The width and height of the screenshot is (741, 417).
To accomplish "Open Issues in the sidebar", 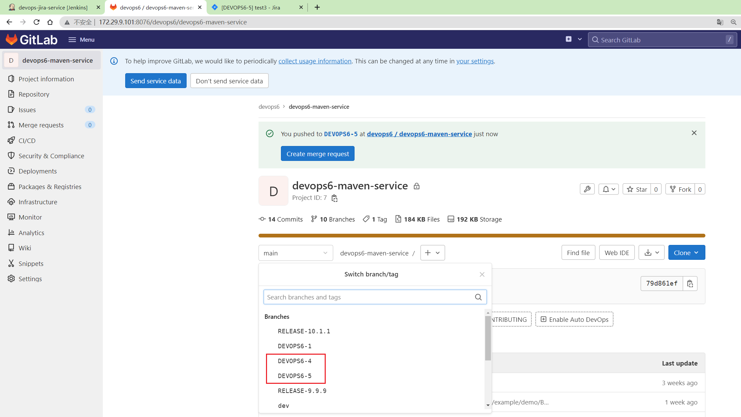I will click(x=27, y=110).
